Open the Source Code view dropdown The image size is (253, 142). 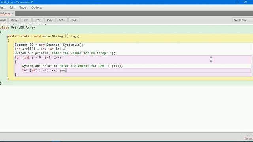242,20
